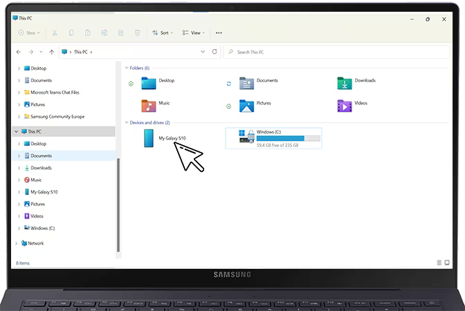465x311 pixels.
Task: Expand the Network tree node
Action: tap(17, 243)
